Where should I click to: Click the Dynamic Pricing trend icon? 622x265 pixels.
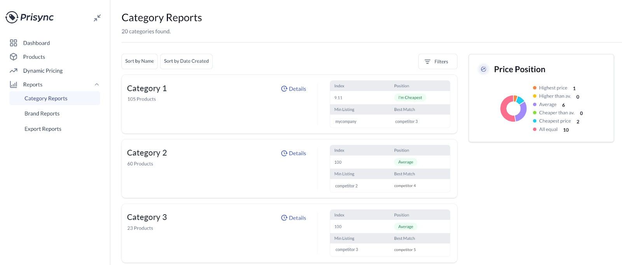pyautogui.click(x=14, y=71)
